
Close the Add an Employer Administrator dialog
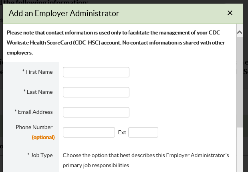[230, 13]
